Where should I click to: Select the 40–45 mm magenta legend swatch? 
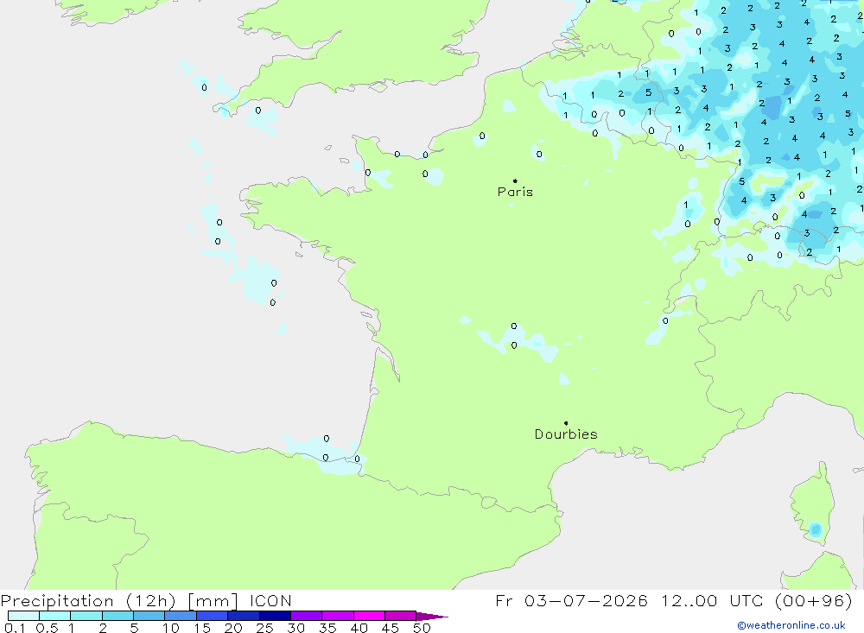coord(369,616)
